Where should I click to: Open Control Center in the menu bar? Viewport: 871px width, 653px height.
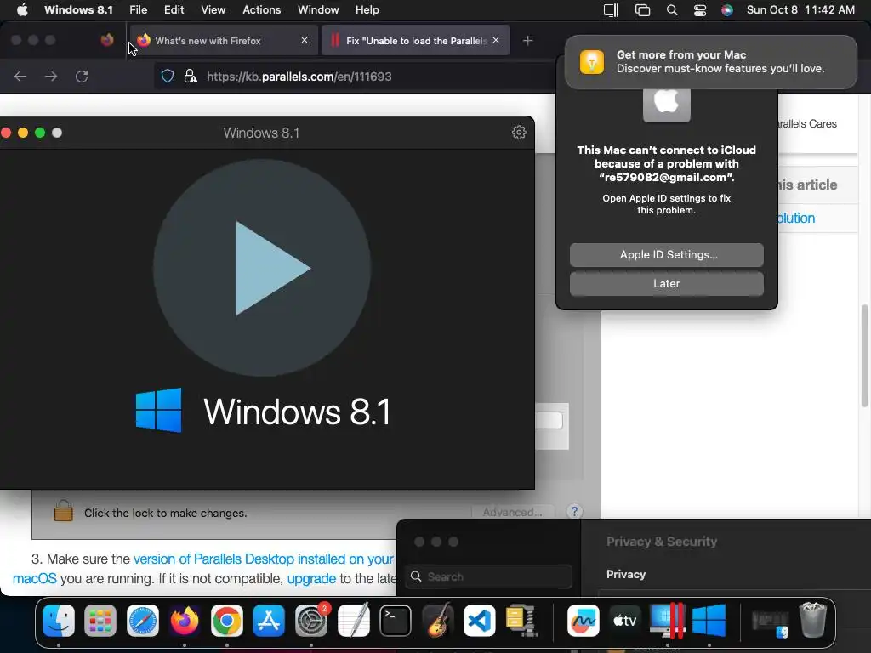700,10
